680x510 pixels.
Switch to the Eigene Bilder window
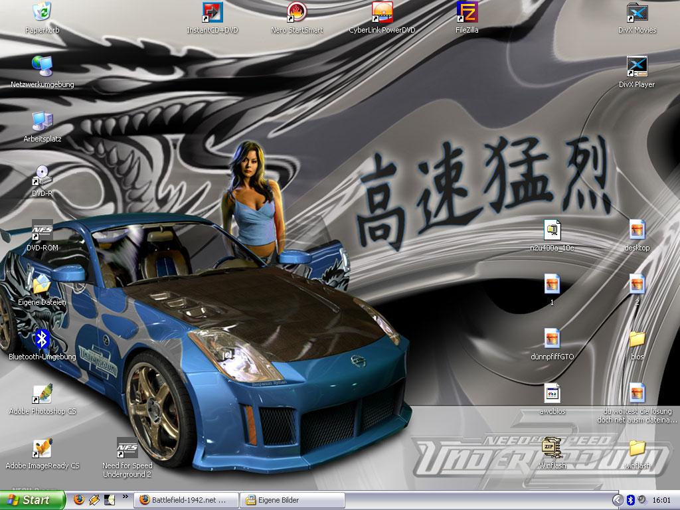293,500
